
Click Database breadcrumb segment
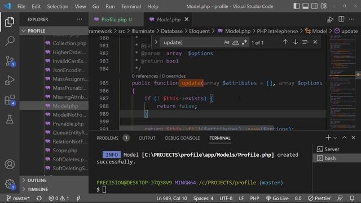pyautogui.click(x=171, y=31)
